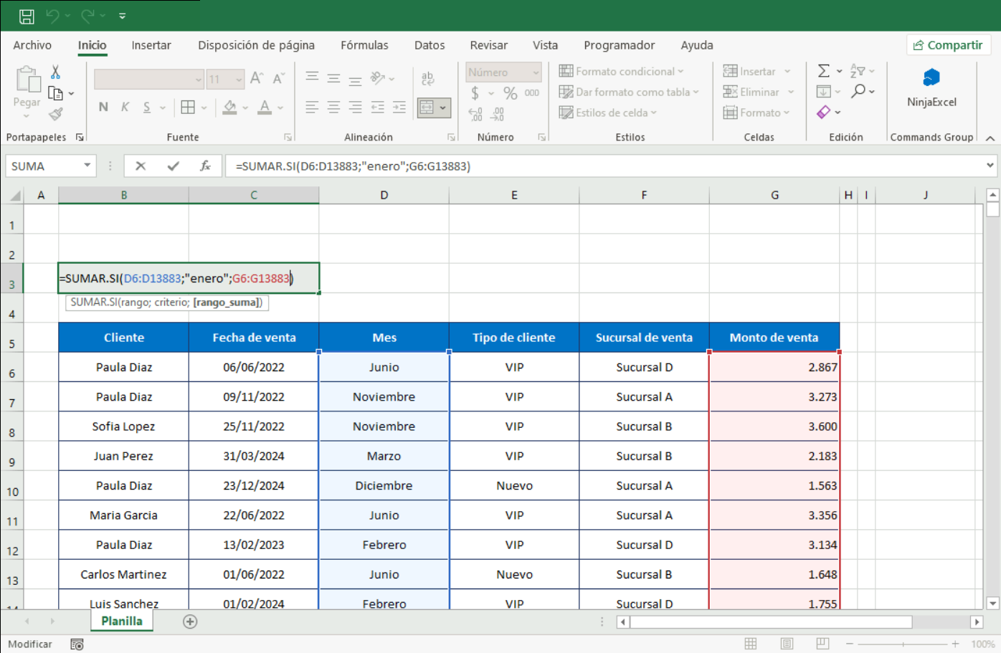Cancel formula entry with X icon

click(x=141, y=166)
